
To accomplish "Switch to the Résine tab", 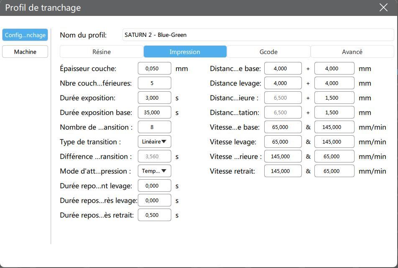I will click(x=102, y=52).
